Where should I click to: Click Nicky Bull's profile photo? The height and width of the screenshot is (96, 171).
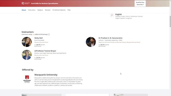[27, 42]
